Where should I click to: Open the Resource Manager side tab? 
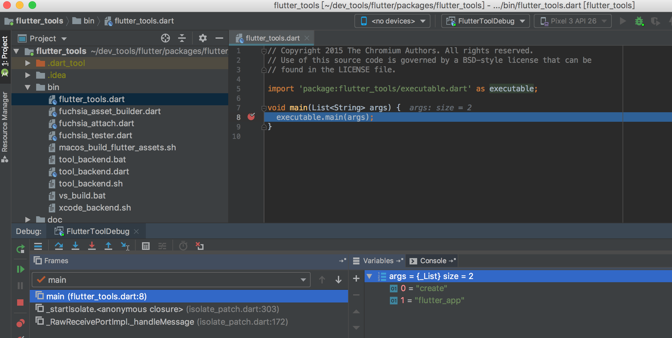[5, 127]
